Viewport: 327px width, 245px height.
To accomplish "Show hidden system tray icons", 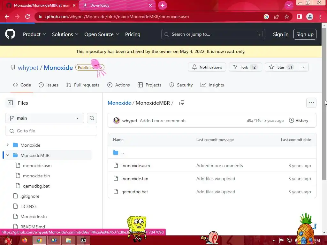I will [274, 241].
